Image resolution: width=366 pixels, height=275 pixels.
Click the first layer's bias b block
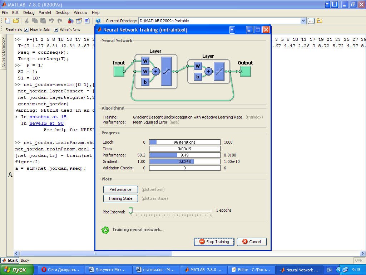pos(145,82)
